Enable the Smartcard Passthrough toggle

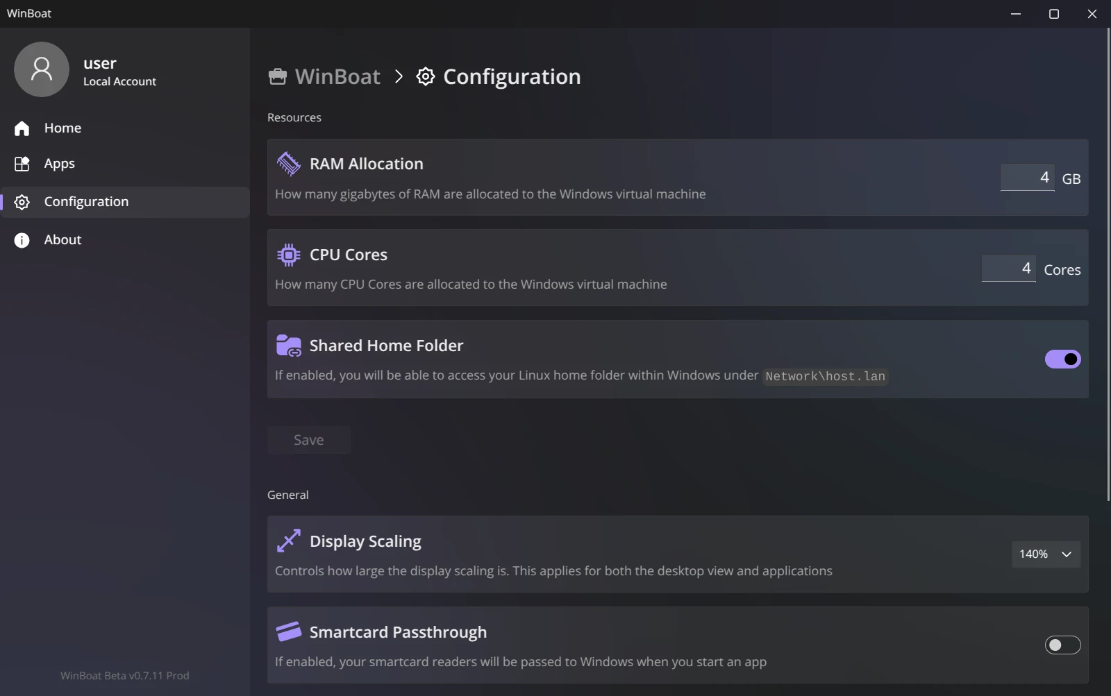point(1062,645)
